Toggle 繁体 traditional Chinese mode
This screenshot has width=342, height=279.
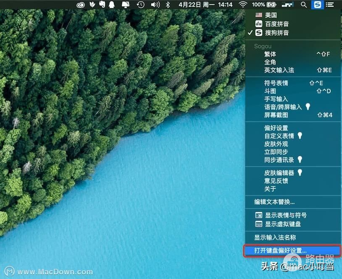[270, 54]
